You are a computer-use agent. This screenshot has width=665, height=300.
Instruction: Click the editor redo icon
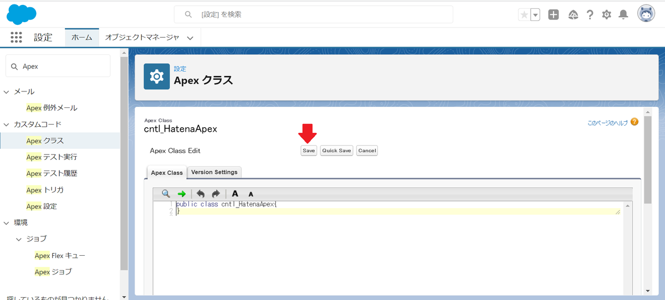pos(216,194)
